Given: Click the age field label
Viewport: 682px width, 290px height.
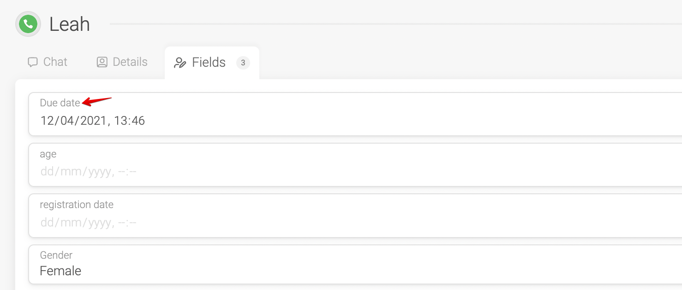Looking at the screenshot, I should point(48,154).
